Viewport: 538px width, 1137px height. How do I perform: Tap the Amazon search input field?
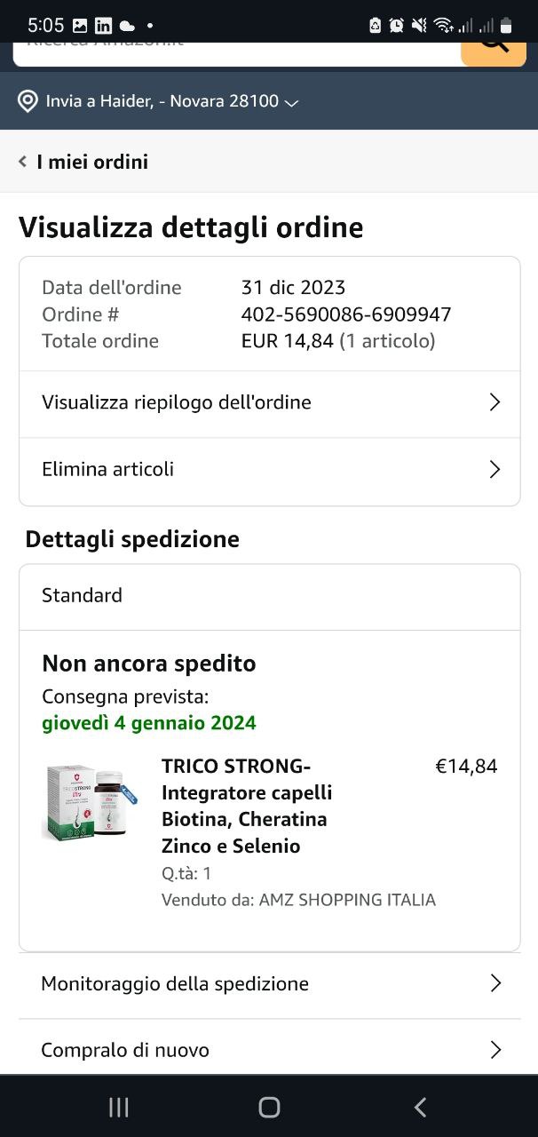(236, 46)
